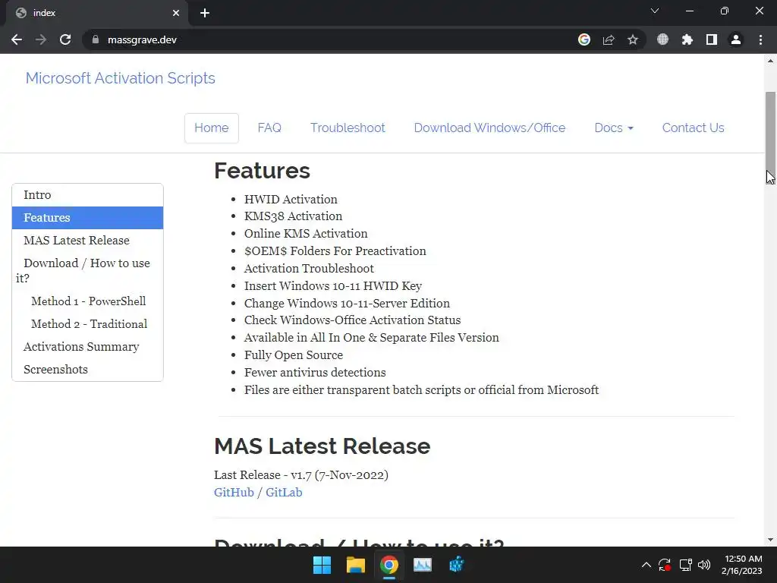Open Download Windows/Office nav link
Image resolution: width=777 pixels, height=583 pixels.
coord(489,128)
